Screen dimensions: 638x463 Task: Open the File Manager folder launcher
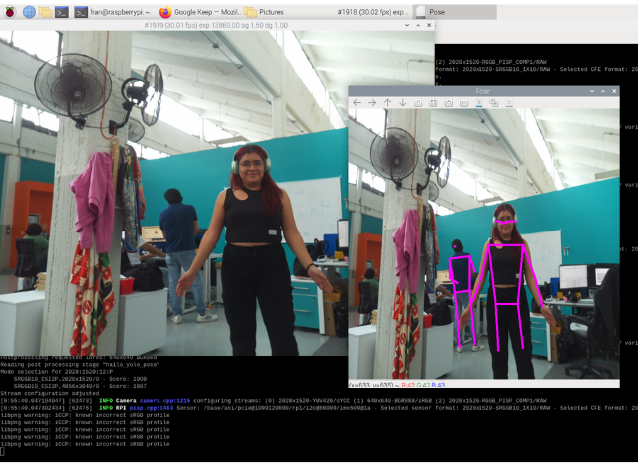click(45, 12)
